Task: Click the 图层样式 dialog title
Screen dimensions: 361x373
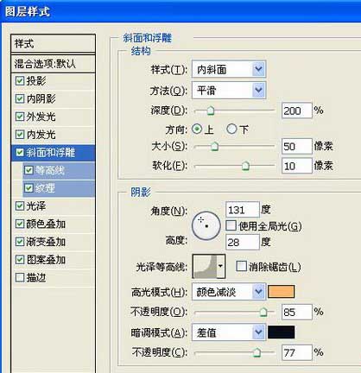Action: [28, 12]
